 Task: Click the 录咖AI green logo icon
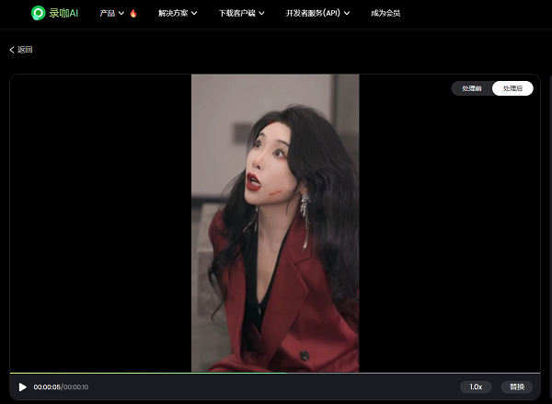[38, 13]
